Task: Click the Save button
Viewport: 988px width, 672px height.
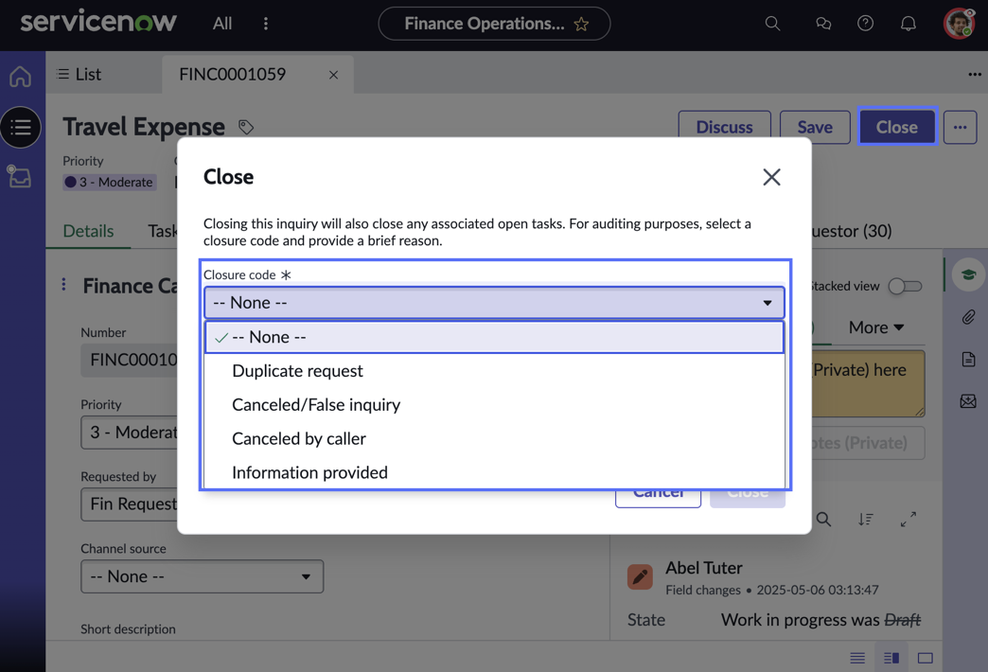Action: point(815,128)
